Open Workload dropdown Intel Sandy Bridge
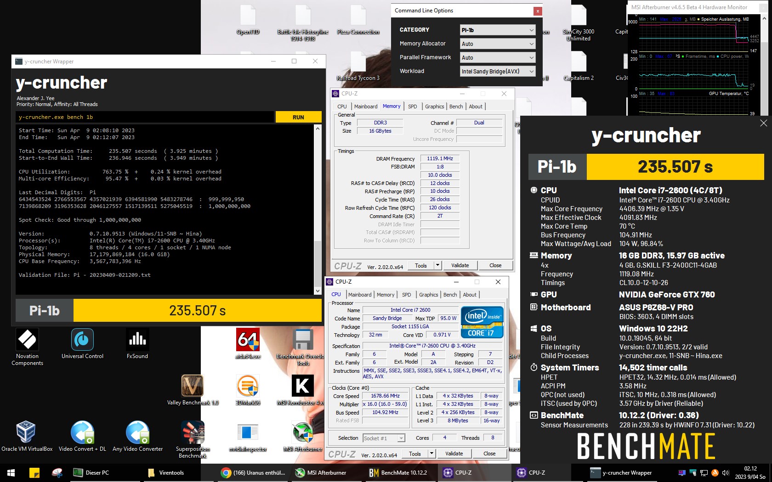772x482 pixels. [x=497, y=71]
